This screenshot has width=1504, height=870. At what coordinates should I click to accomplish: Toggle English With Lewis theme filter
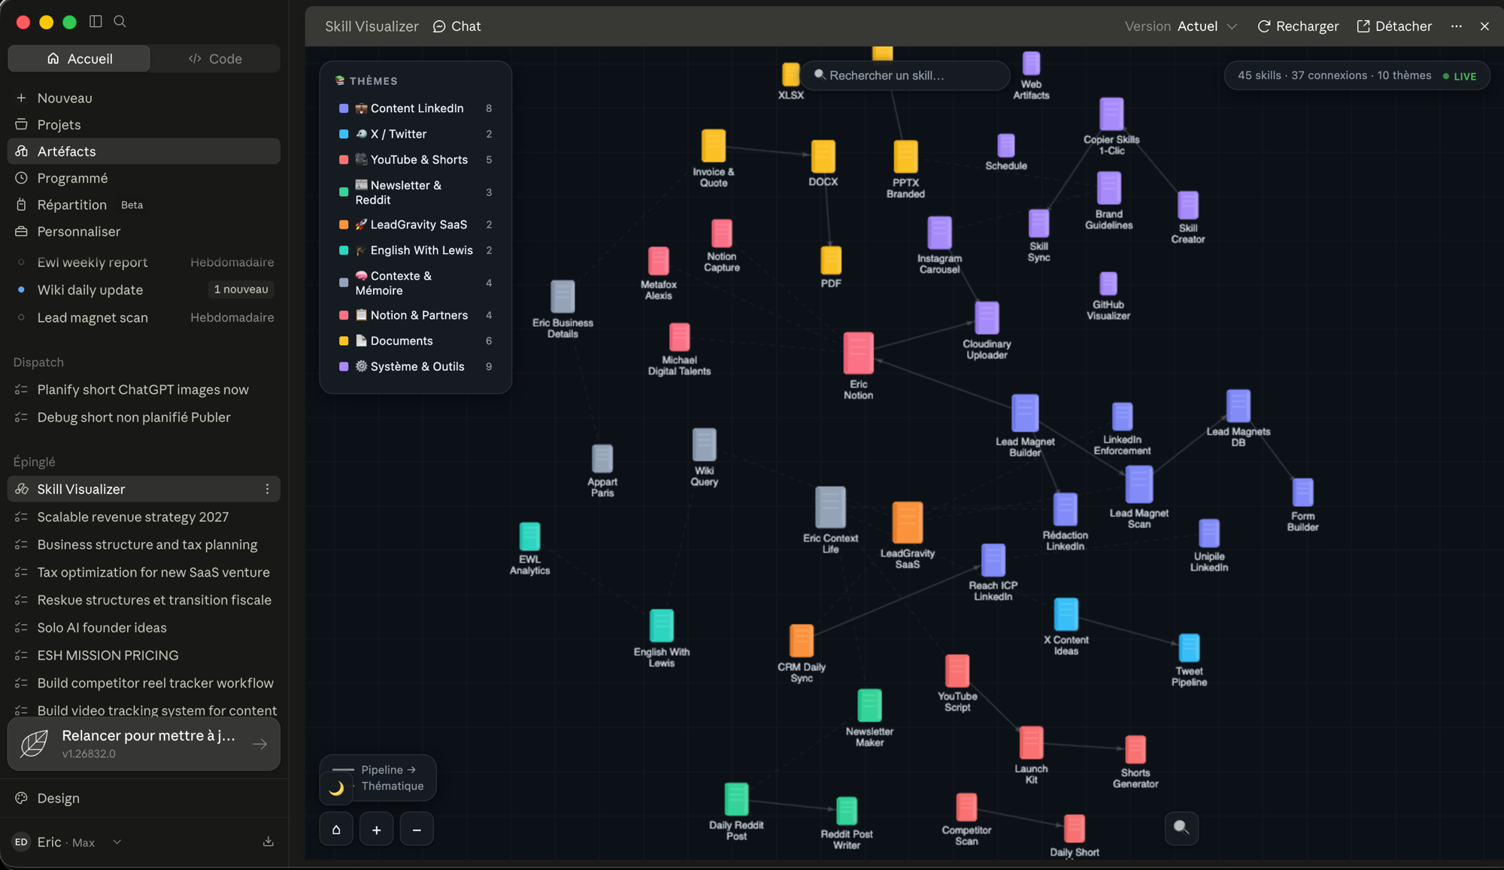pyautogui.click(x=415, y=250)
